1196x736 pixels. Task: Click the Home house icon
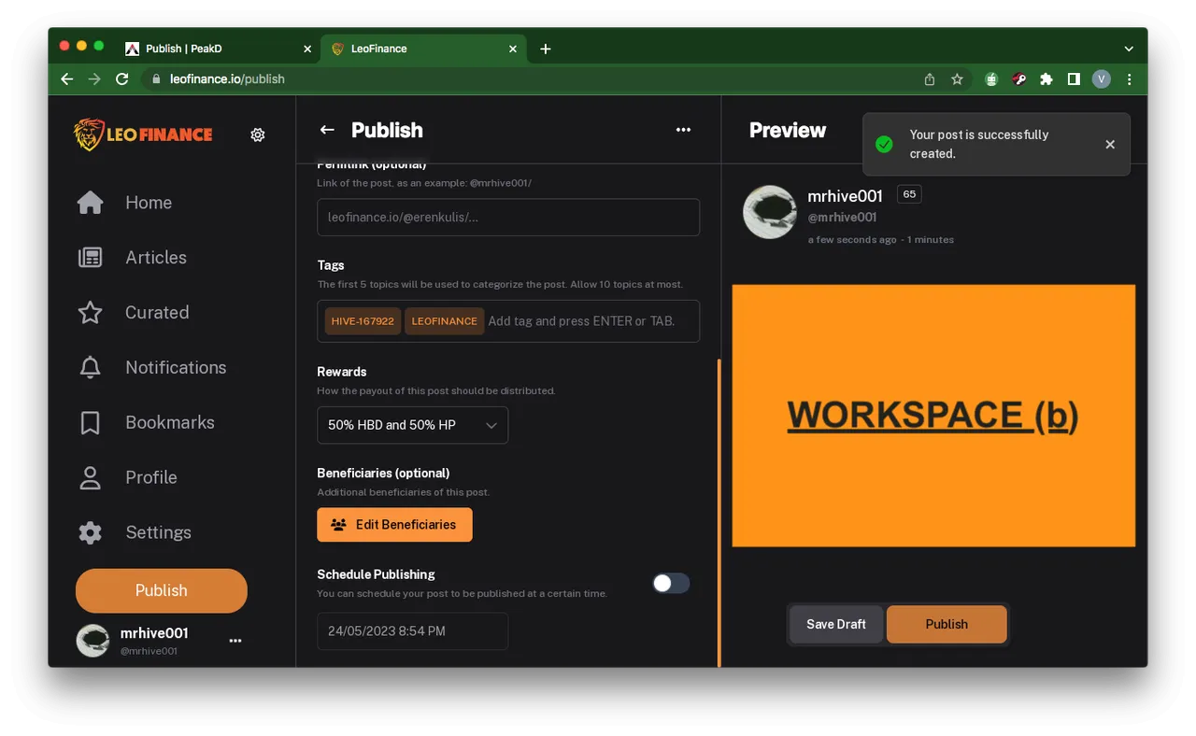tap(91, 203)
